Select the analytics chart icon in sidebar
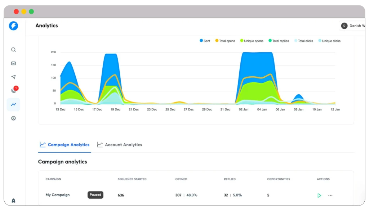The height and width of the screenshot is (208, 369). pos(13,104)
